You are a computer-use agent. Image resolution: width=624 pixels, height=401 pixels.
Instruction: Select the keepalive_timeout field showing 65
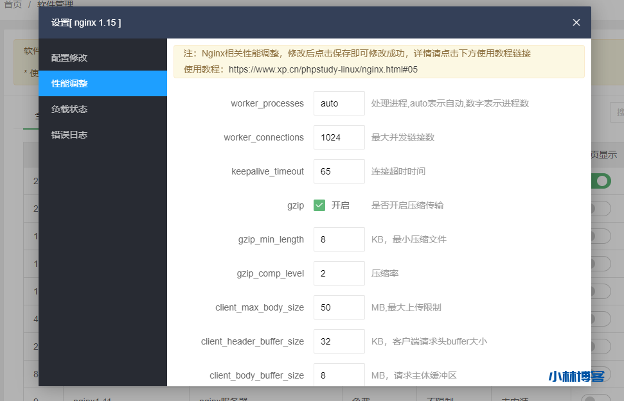339,171
